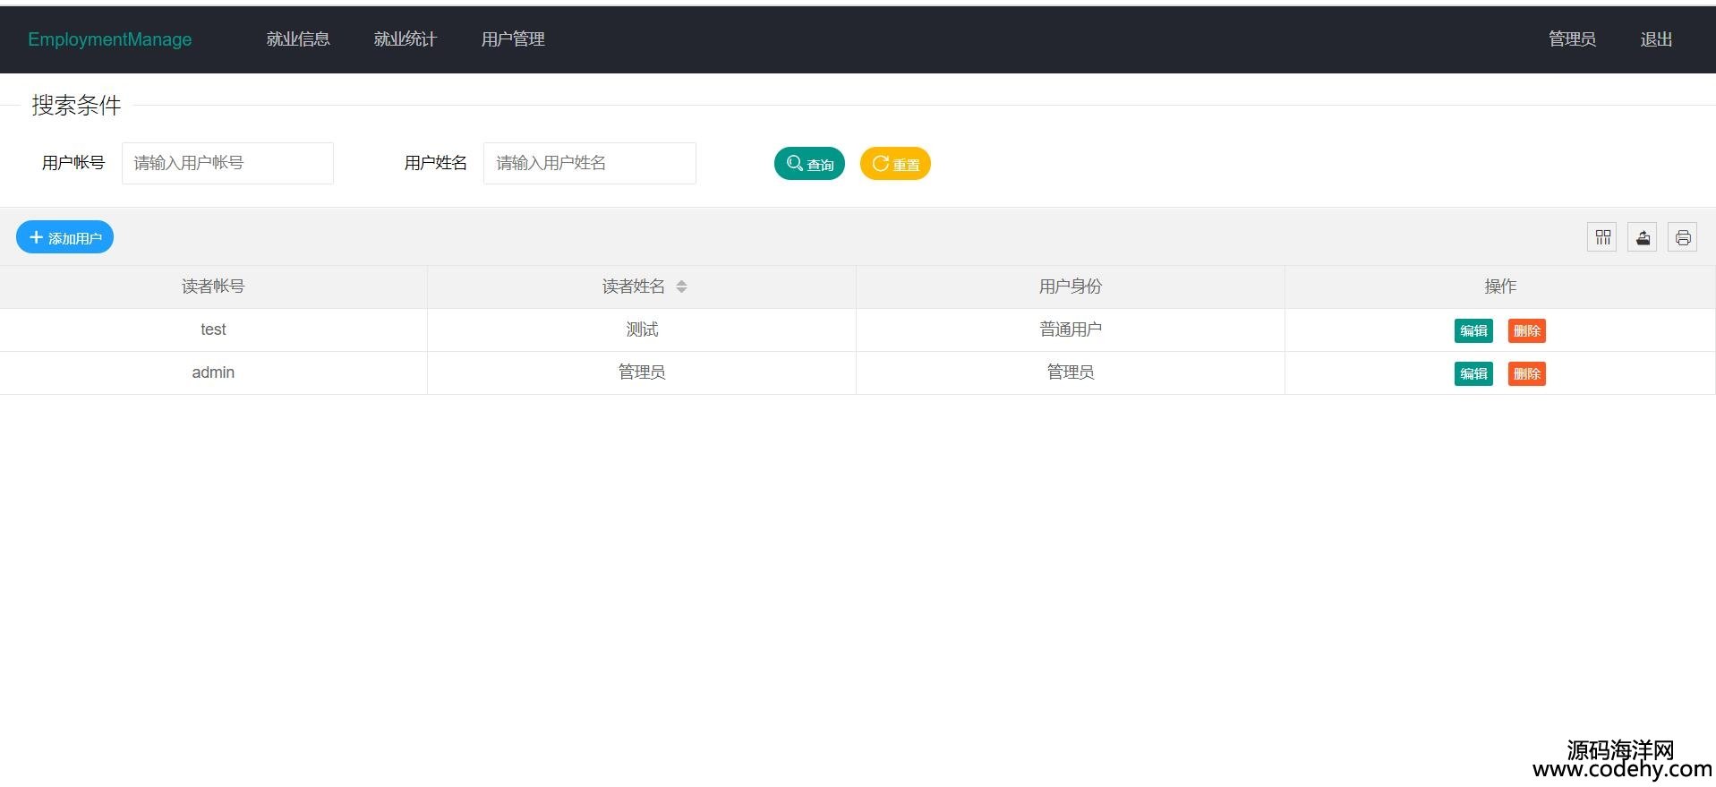The image size is (1716, 787).
Task: Click the 添加用户 add button
Action: [x=64, y=237]
